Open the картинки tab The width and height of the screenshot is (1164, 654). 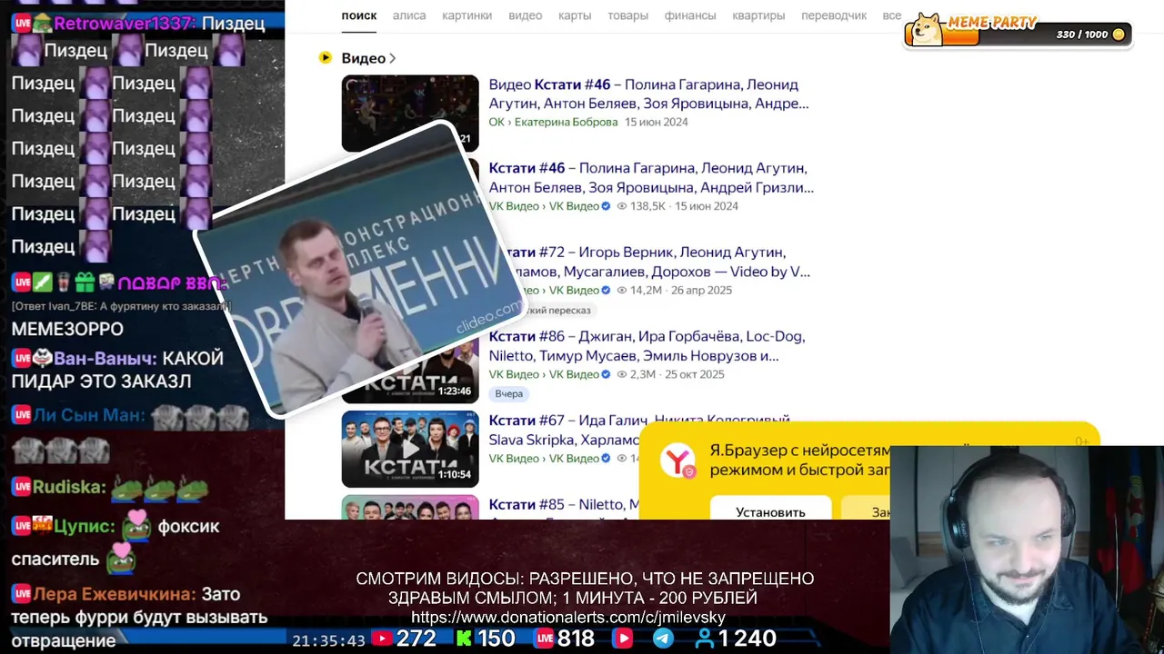467,15
